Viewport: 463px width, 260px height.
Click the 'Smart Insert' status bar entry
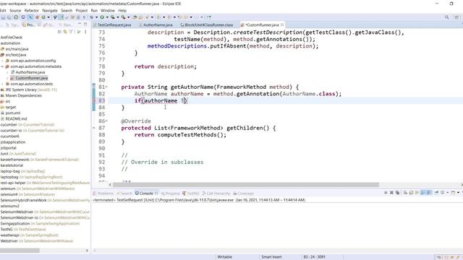tap(271, 257)
